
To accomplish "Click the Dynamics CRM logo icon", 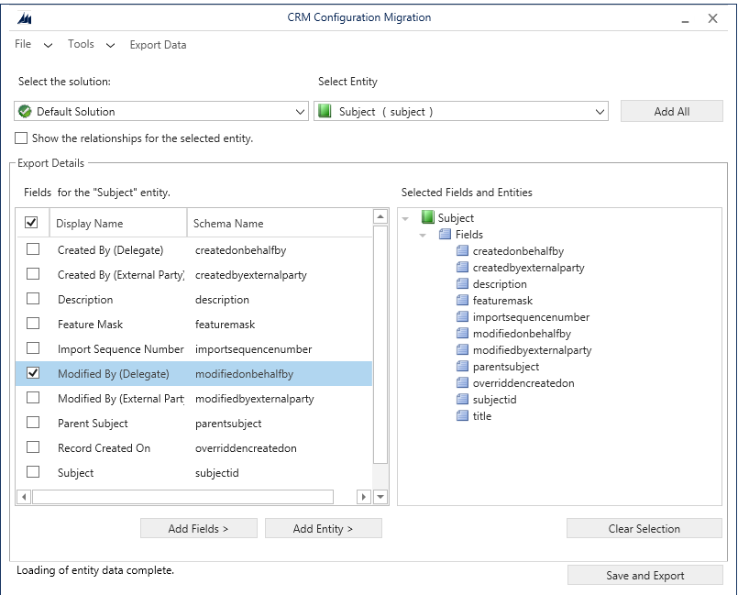I will (x=25, y=18).
